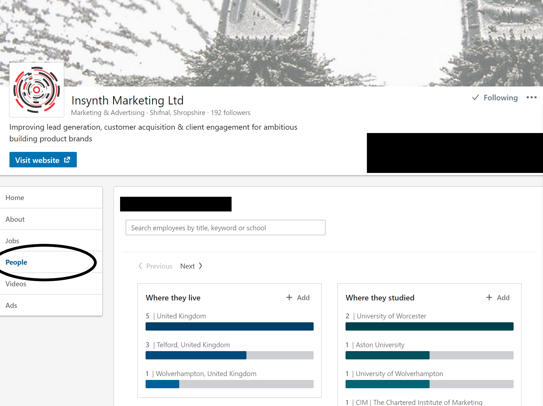Select United Kingdom location filter bar
543x406 pixels.
click(229, 326)
